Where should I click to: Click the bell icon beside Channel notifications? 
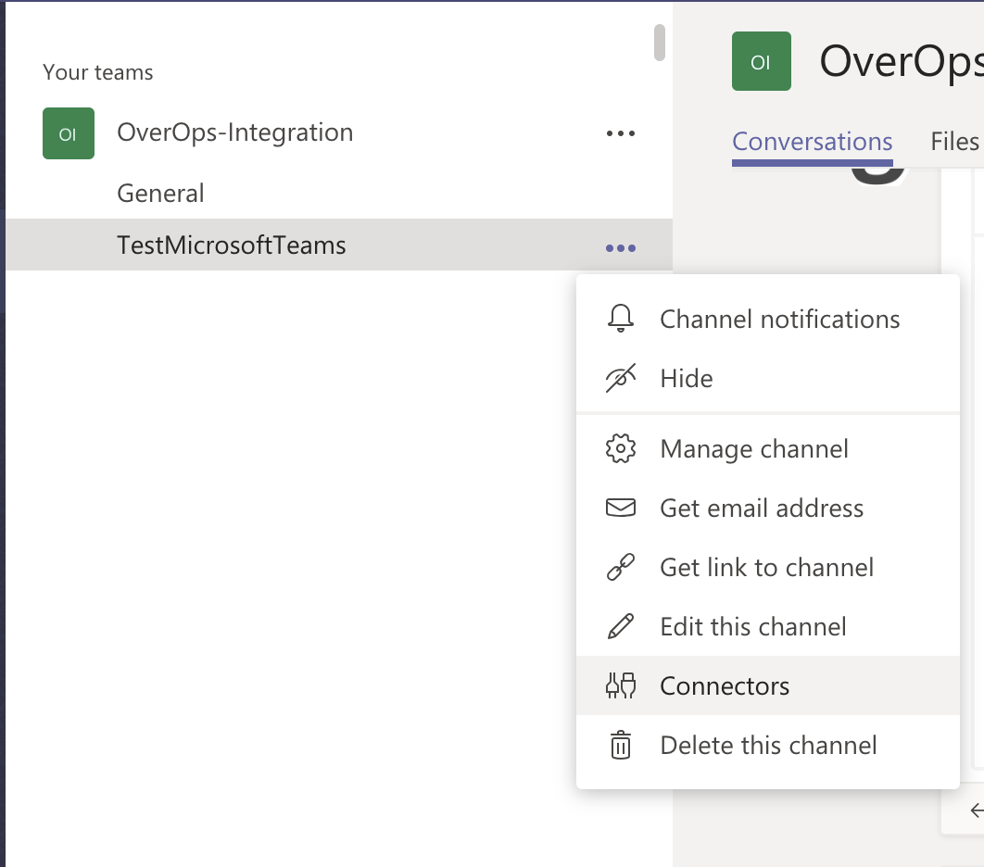click(620, 318)
